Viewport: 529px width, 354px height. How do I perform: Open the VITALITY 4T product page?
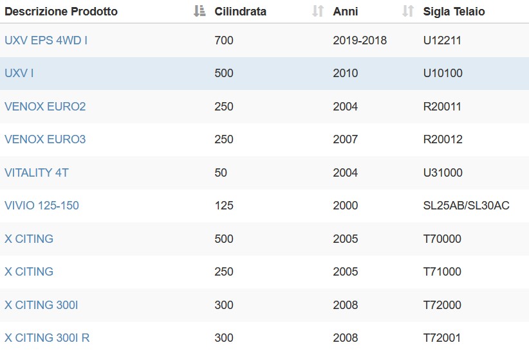tap(37, 172)
